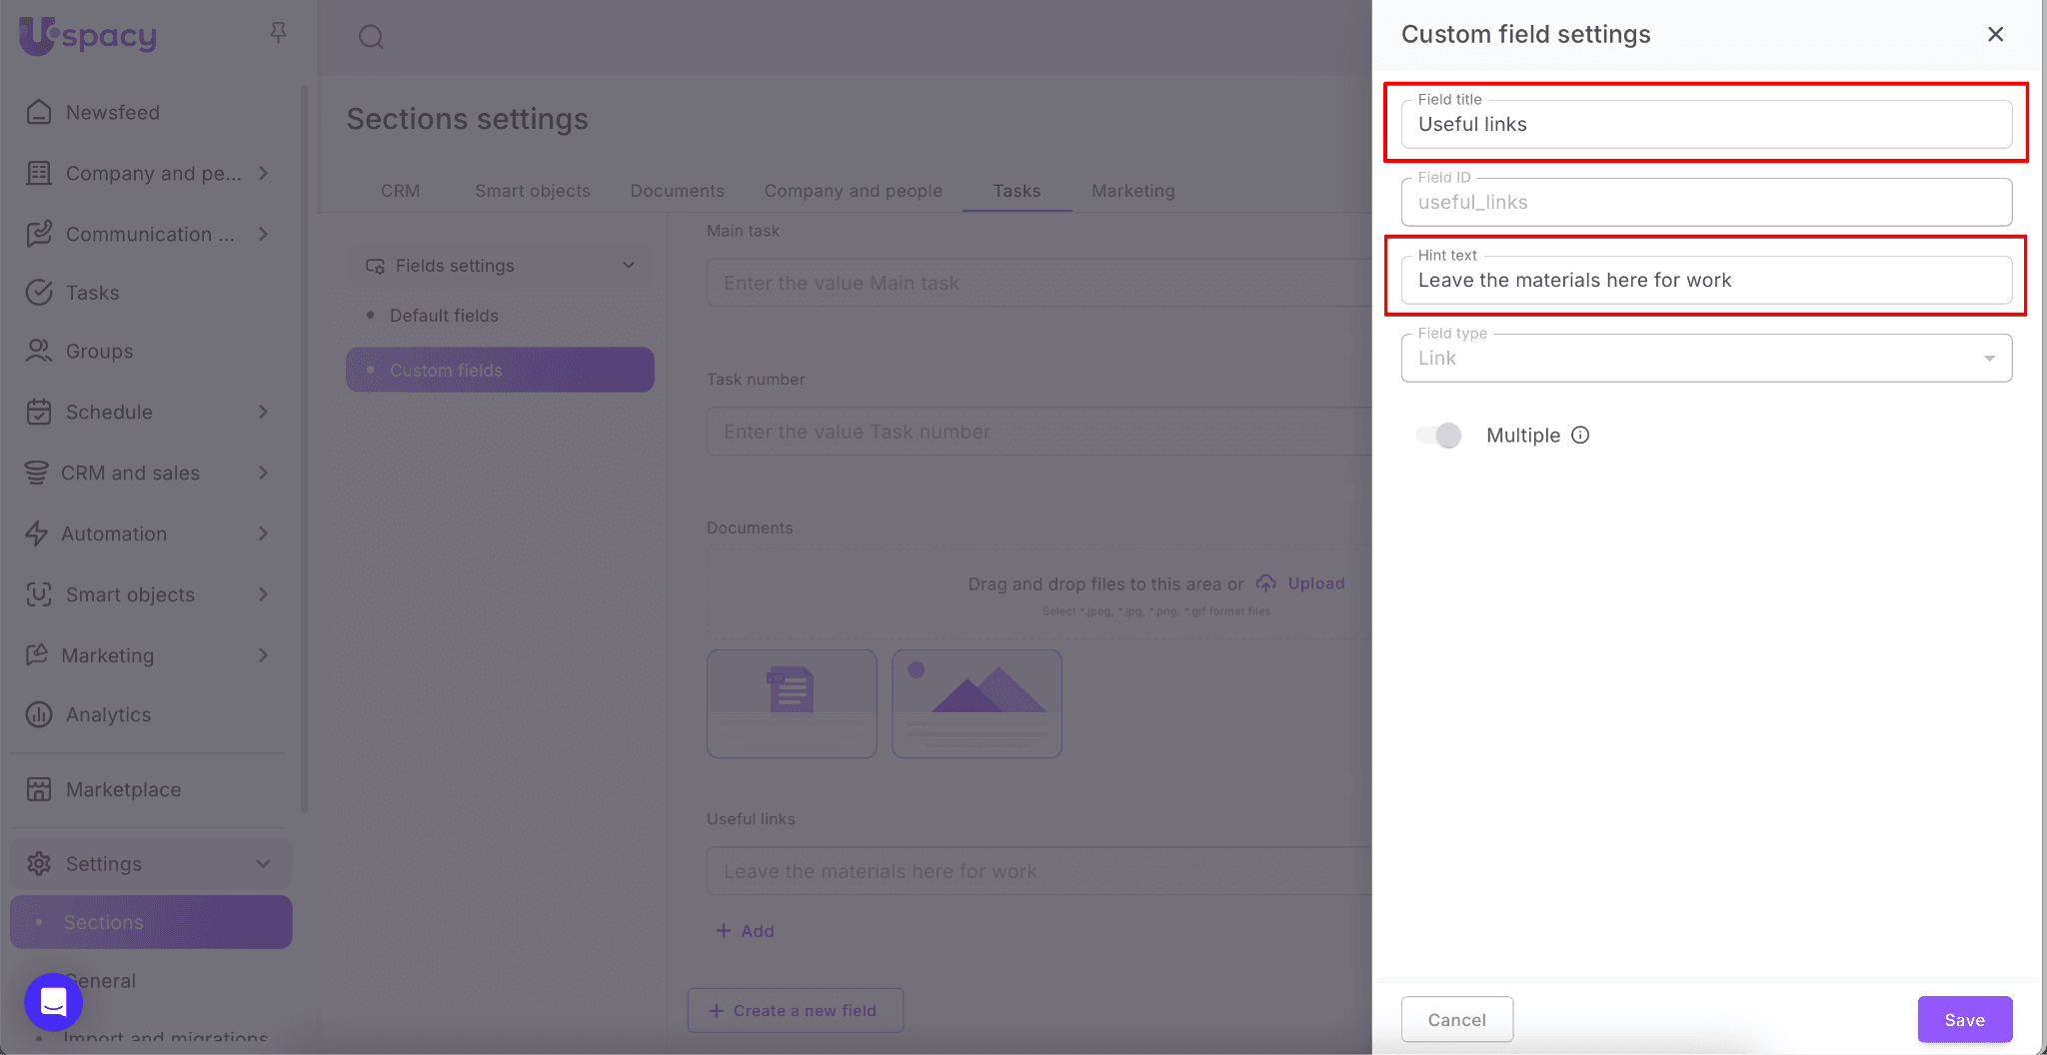Open Marketplace in the sidebar

[123, 789]
